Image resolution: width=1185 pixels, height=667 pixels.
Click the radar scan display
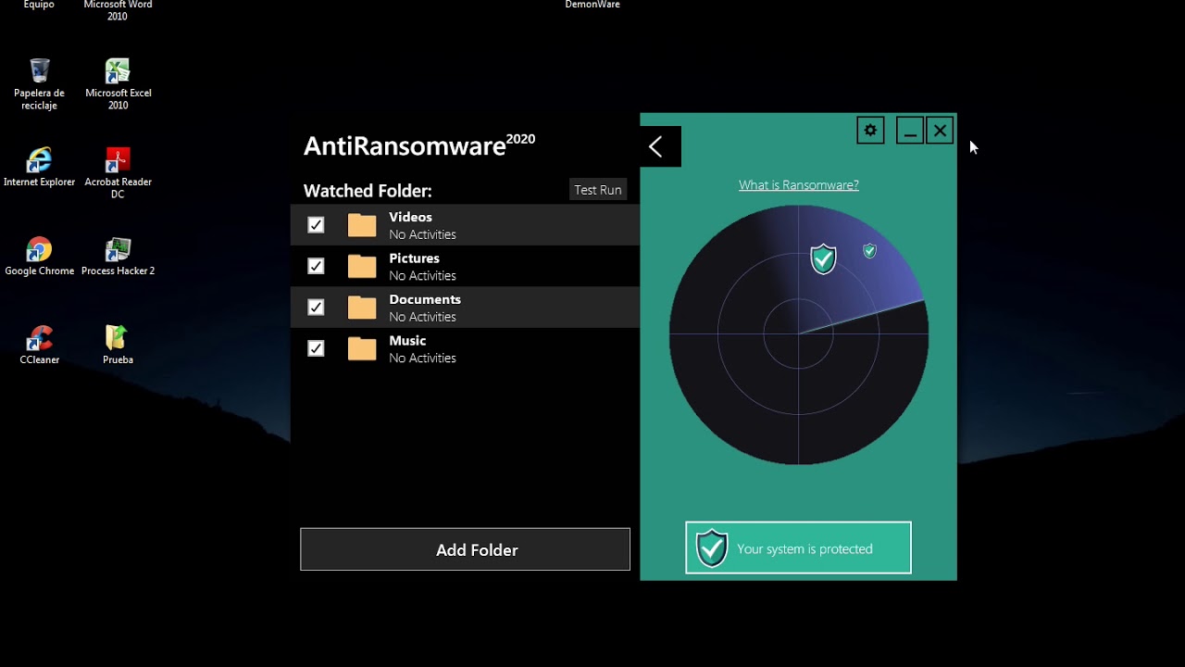[798, 334]
